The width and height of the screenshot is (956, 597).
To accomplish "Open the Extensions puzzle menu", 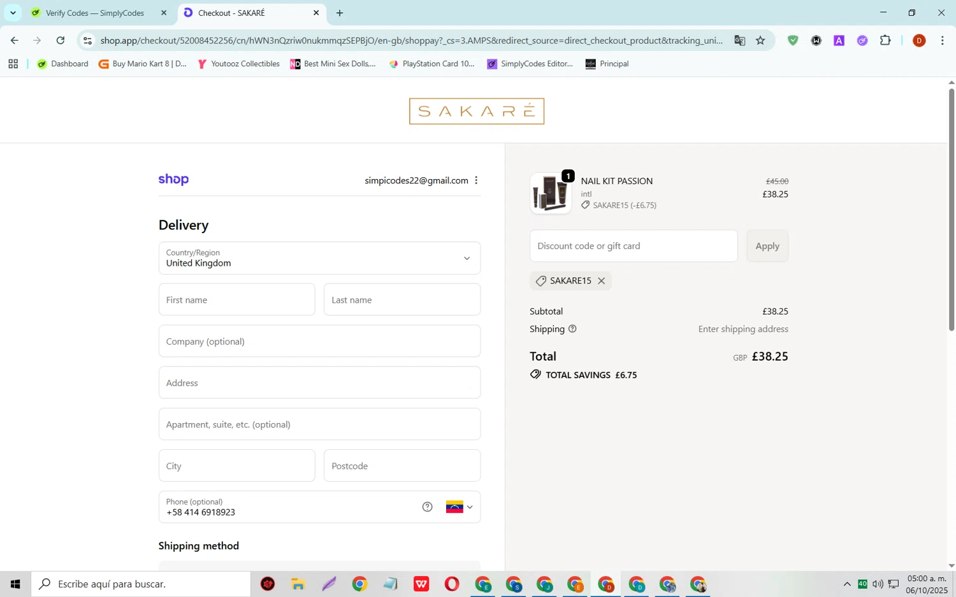I will click(885, 41).
